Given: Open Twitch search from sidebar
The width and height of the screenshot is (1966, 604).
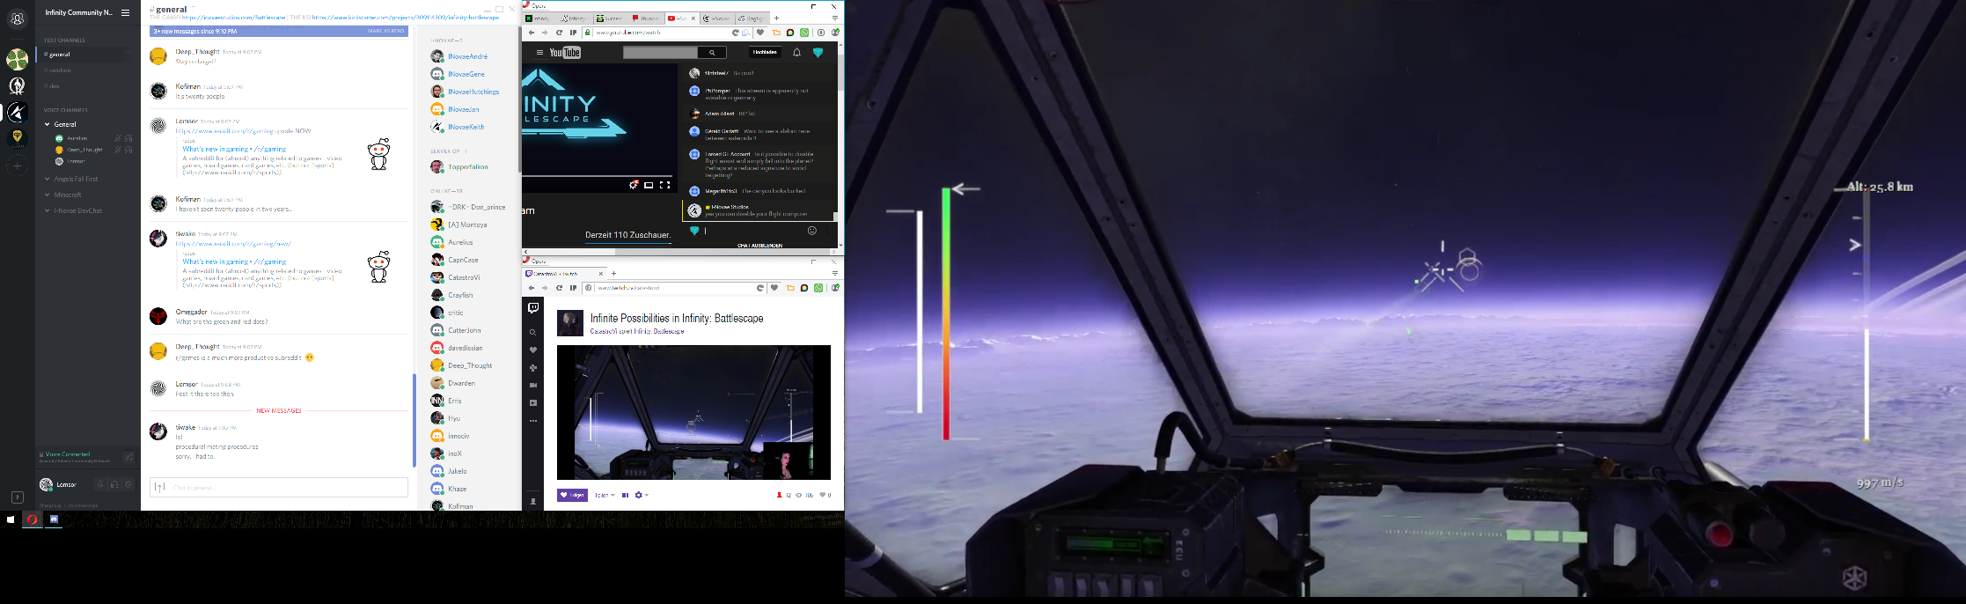Looking at the screenshot, I should click(533, 333).
